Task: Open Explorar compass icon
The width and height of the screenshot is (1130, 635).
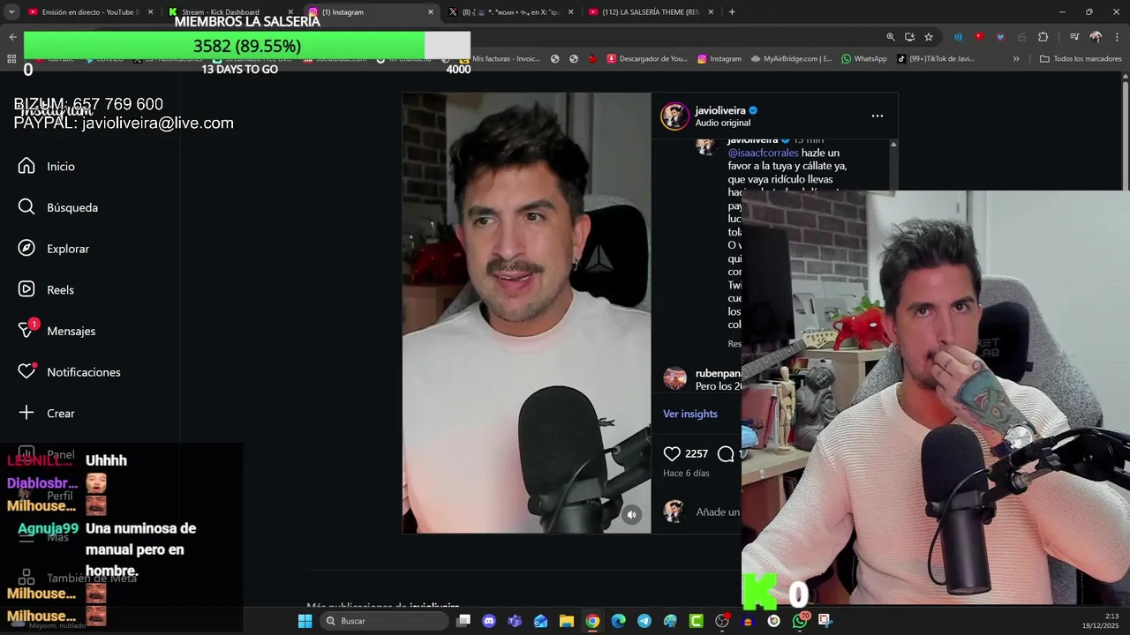Action: [x=26, y=249]
